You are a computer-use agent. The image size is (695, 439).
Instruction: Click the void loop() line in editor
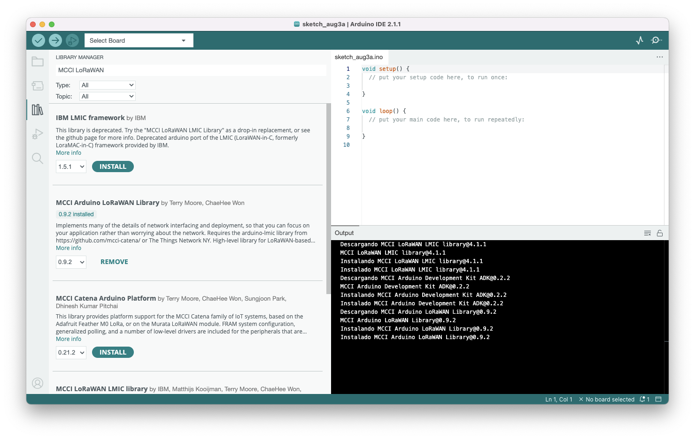click(x=384, y=111)
